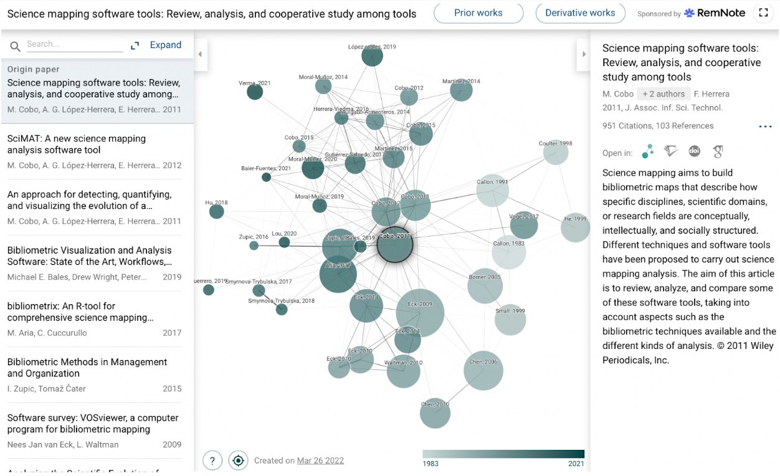Visit the RemNote sponsor link
Viewport: 780px width, 476px height.
tap(715, 13)
